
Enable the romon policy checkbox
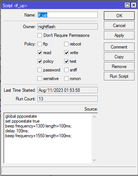[x=66, y=79]
